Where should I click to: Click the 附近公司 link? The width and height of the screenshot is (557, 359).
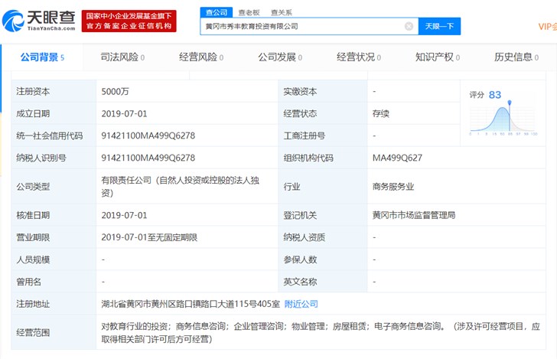coord(301,304)
